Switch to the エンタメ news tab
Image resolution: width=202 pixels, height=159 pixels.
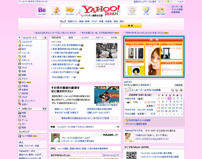point(85,38)
